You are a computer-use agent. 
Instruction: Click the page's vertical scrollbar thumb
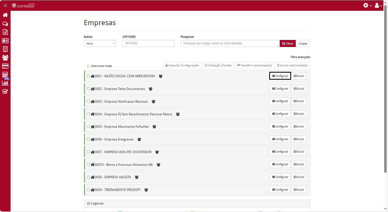[x=386, y=89]
